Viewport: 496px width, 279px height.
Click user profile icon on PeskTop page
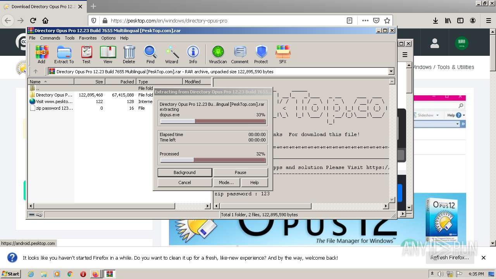point(435,43)
